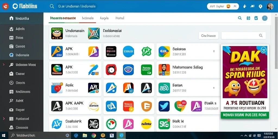Open the options dots on Suiakaa row

click(214, 51)
